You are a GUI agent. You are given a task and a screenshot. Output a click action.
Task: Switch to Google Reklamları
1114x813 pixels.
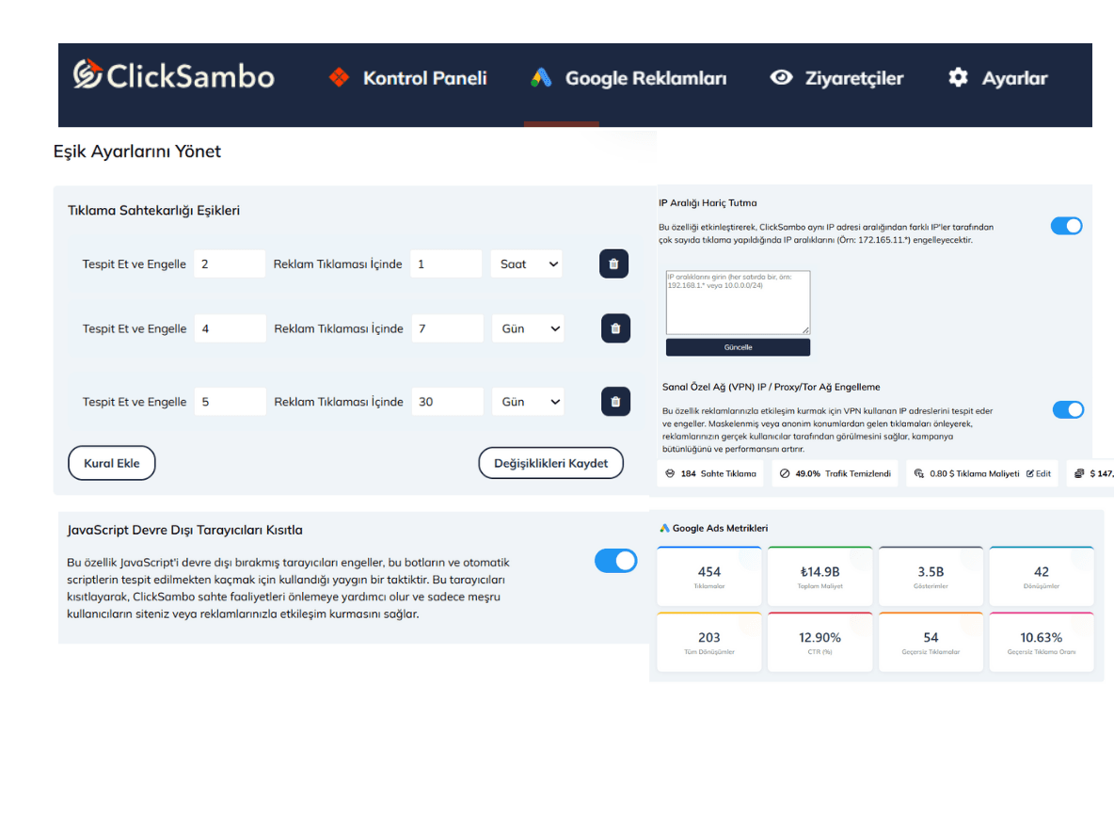(x=645, y=77)
